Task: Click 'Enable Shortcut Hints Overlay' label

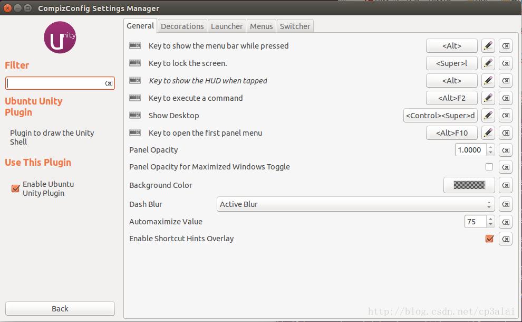Action: coord(181,239)
